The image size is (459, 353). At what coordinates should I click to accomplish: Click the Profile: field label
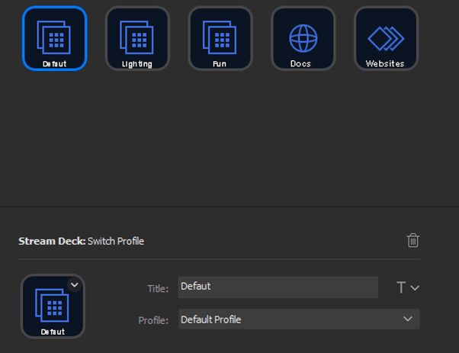[153, 320]
